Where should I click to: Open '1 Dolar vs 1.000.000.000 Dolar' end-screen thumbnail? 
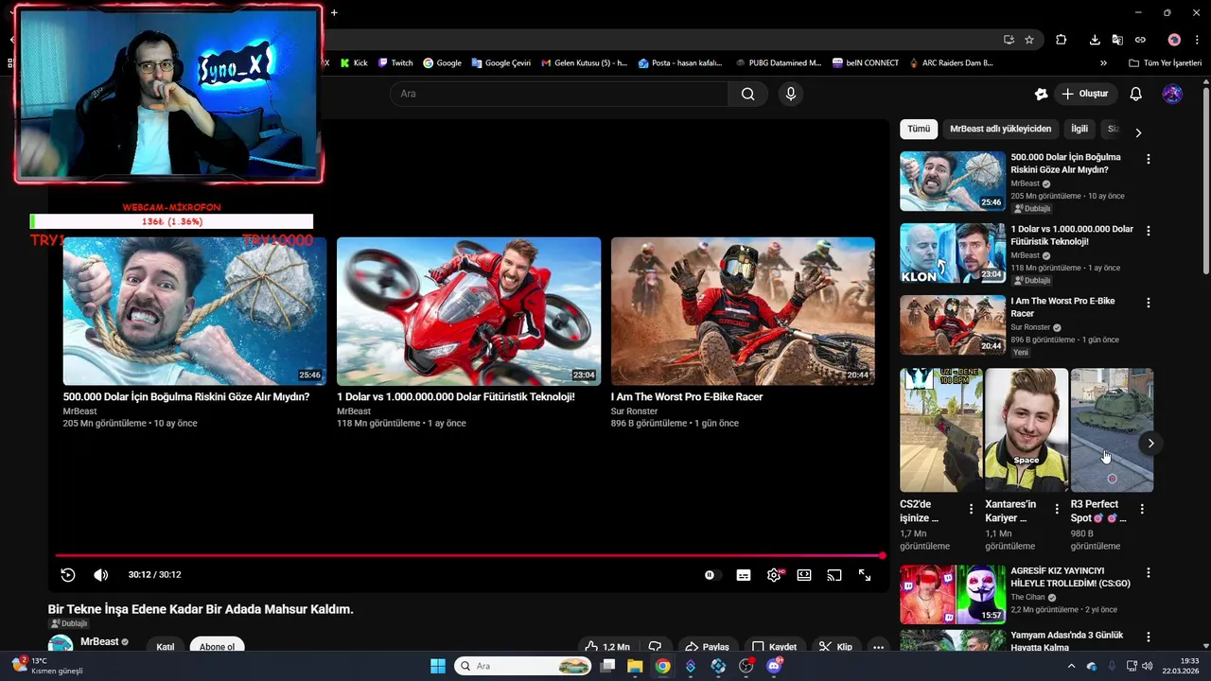pos(468,311)
